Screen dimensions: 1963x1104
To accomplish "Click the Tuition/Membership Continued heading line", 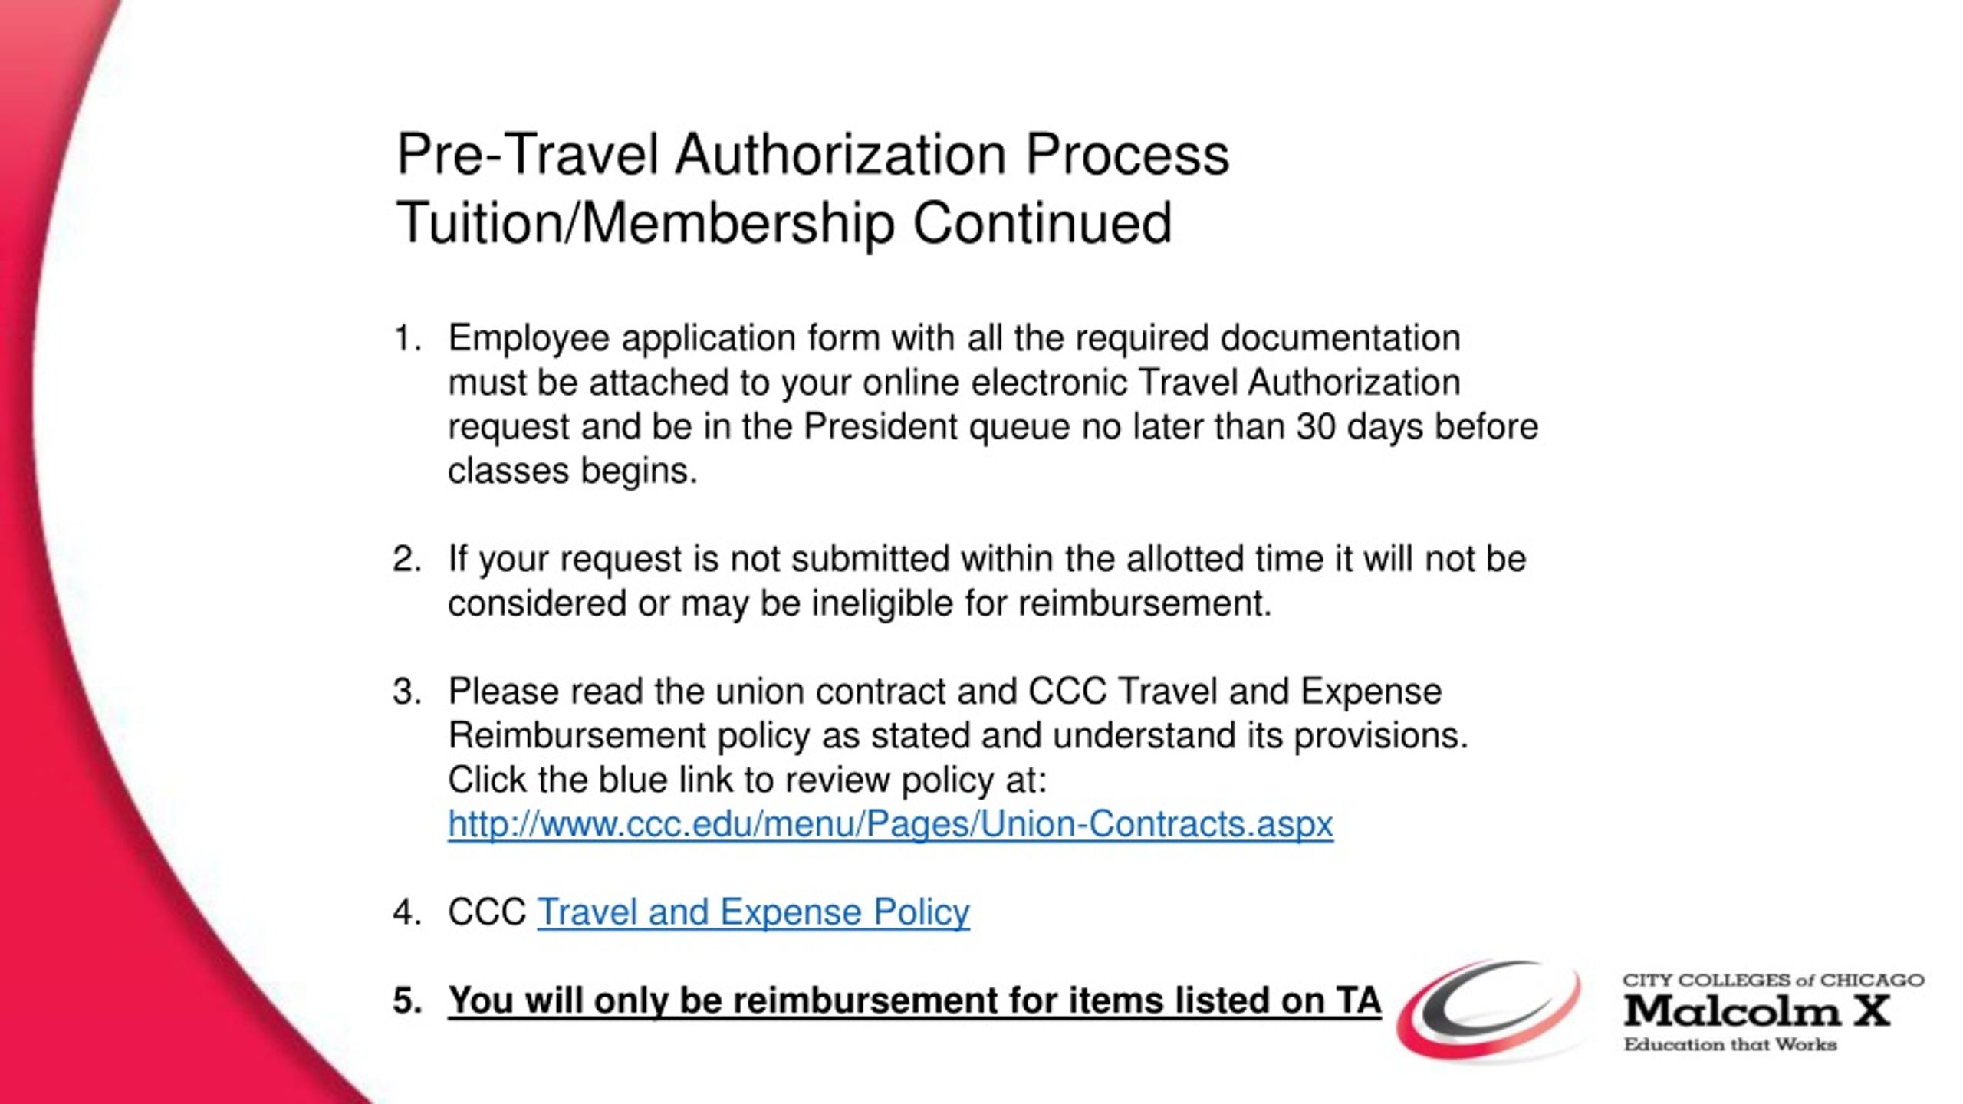I will pyautogui.click(x=784, y=225).
